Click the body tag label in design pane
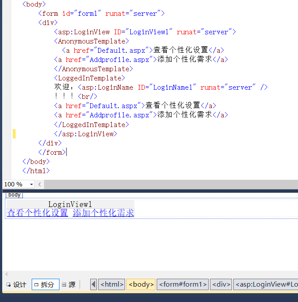 point(14,195)
